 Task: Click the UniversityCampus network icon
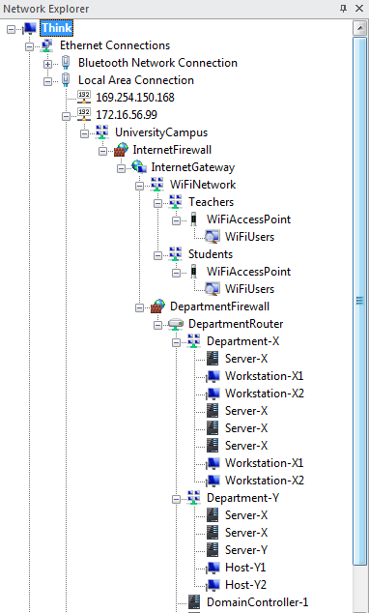coord(102,132)
